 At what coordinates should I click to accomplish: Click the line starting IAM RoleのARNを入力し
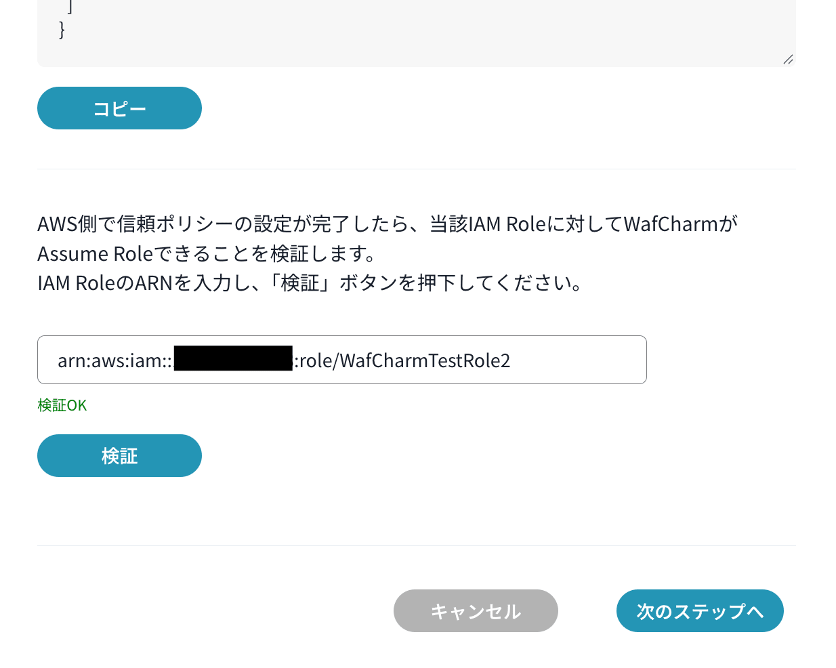pyautogui.click(x=310, y=283)
